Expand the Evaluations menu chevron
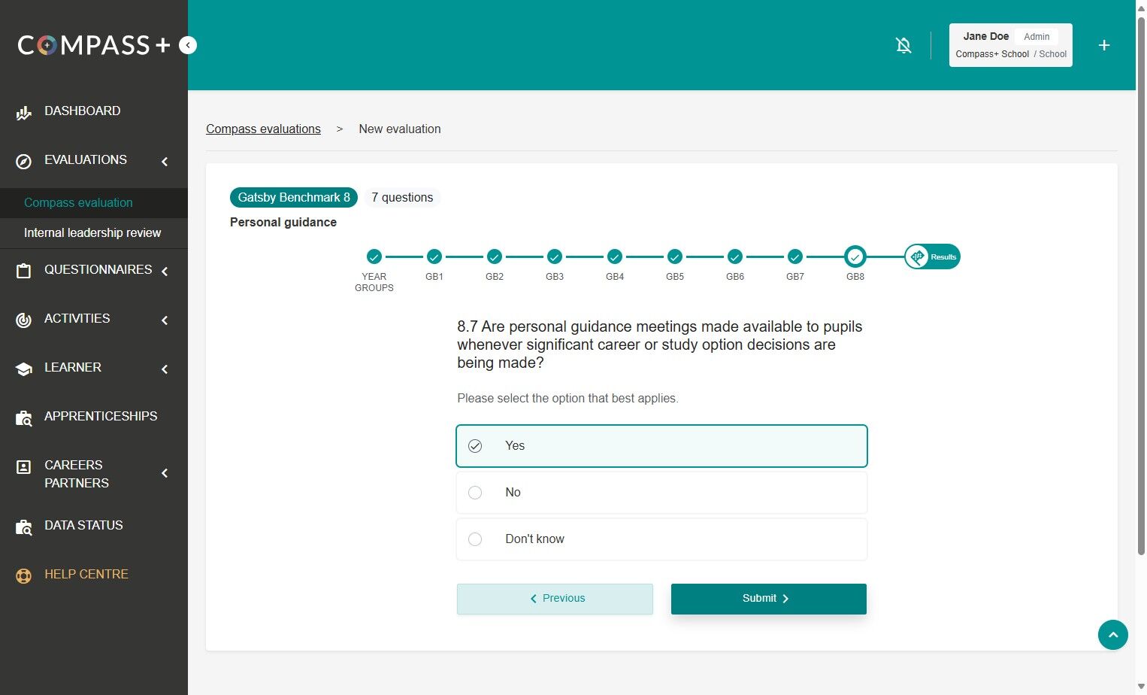Viewport: 1147px width, 695px height. coord(165,161)
